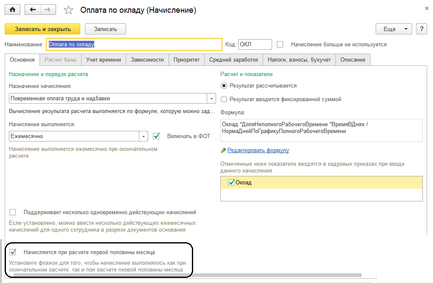
Task: Open the Налоги, взносы, бухучет tab
Action: (x=299, y=59)
